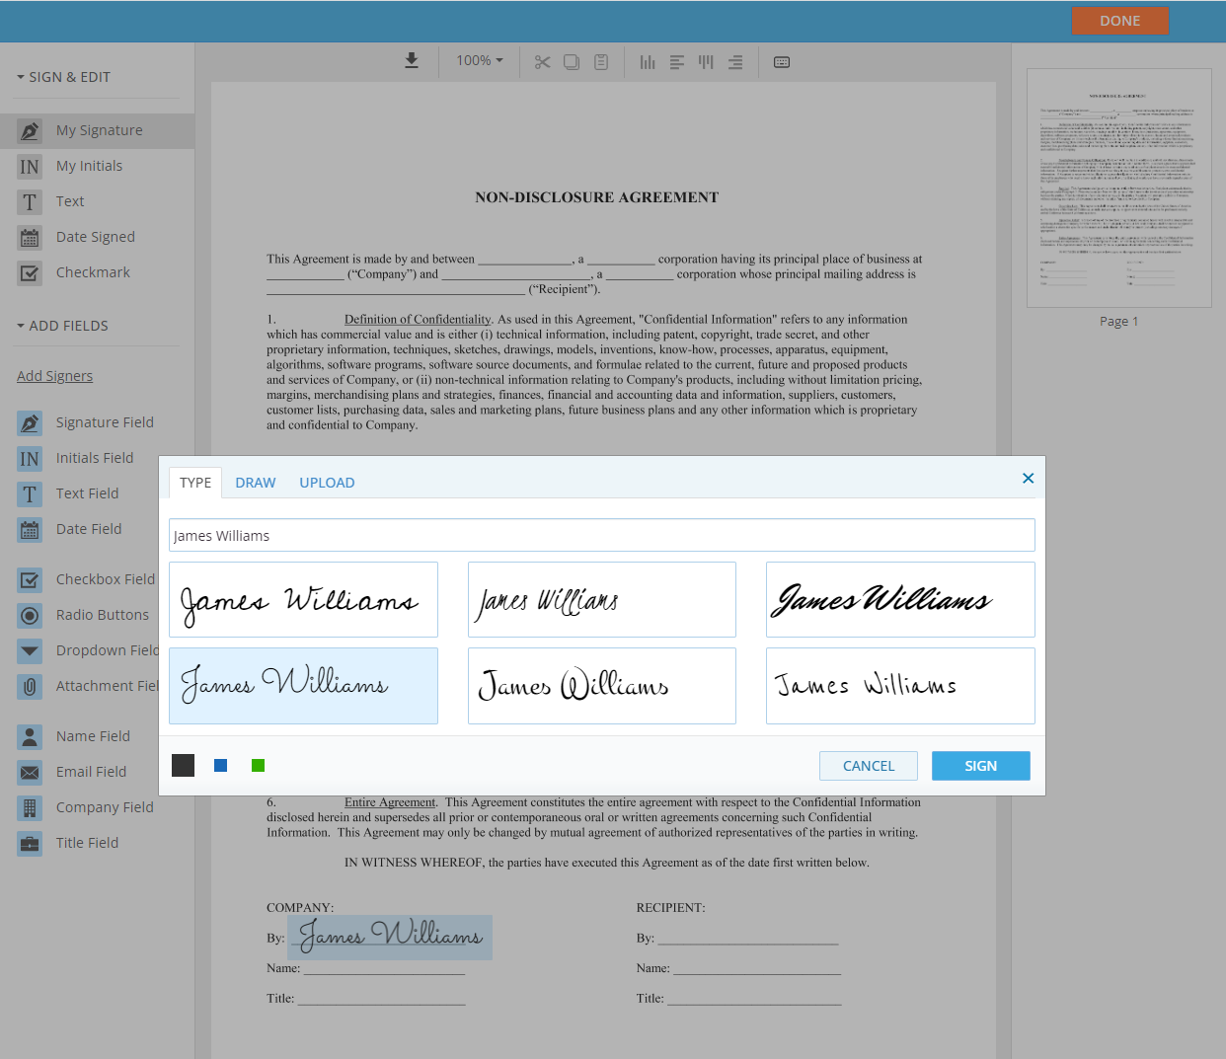
Task: Open the on-screen keyboard shortcuts icon
Action: (781, 61)
